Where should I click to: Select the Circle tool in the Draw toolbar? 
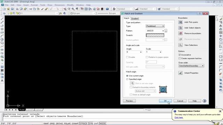click(x=2, y=39)
